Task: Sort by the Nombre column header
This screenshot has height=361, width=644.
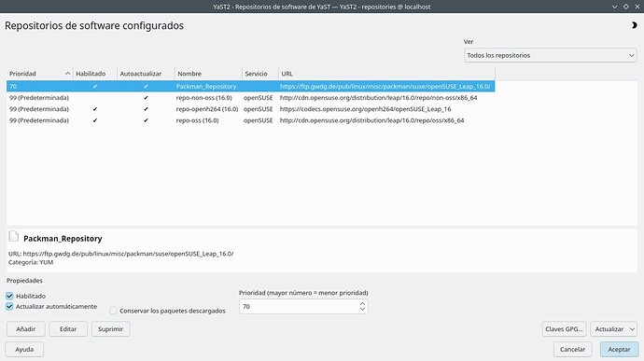Action: (x=208, y=74)
